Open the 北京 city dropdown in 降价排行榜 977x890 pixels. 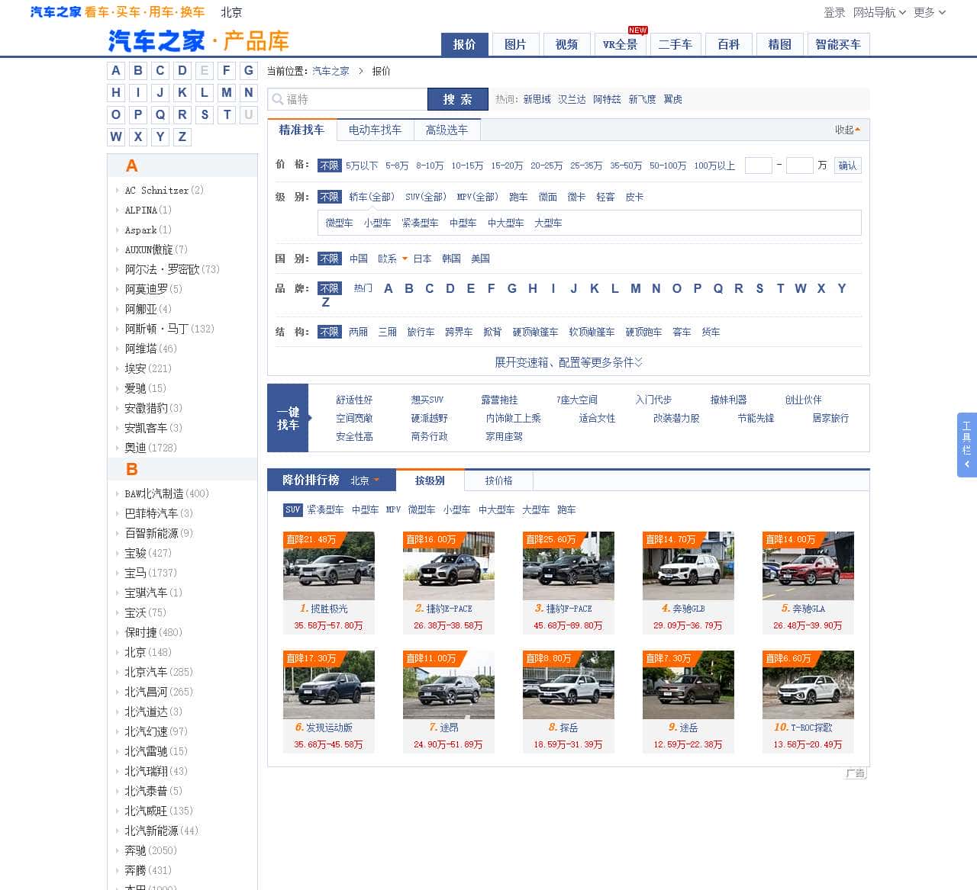[x=364, y=480]
